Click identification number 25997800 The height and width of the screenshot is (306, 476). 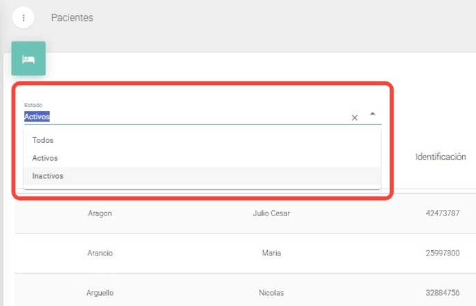click(443, 254)
